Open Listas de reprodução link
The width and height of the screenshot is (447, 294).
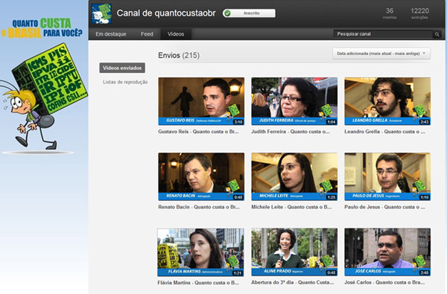[125, 82]
